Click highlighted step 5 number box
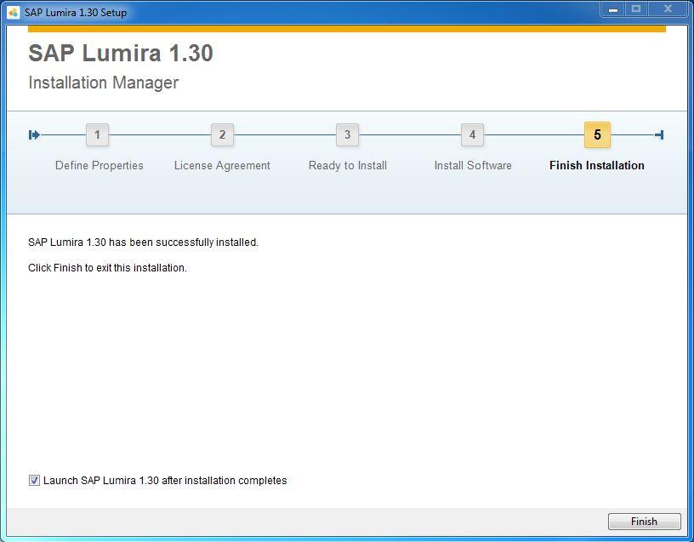 [x=597, y=134]
